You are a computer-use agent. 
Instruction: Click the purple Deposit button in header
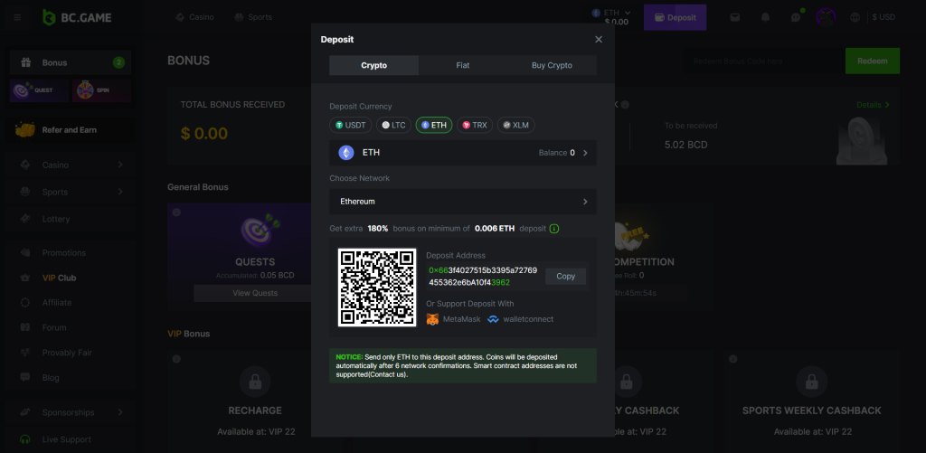click(675, 18)
